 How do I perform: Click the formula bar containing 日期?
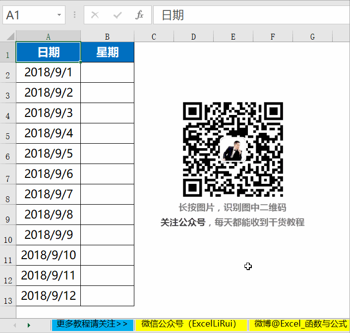(251, 15)
